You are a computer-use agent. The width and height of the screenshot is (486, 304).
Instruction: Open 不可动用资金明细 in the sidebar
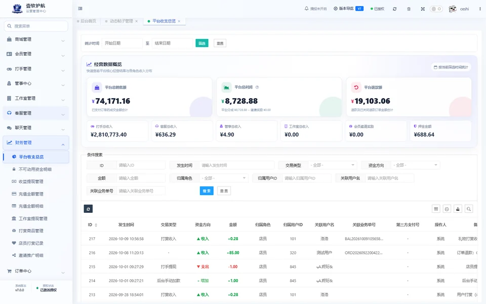35,169
